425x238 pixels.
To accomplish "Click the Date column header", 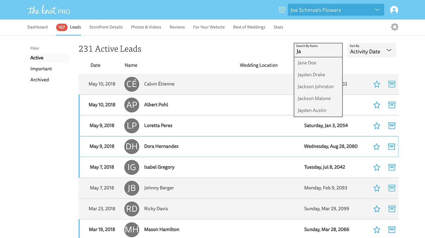I will click(x=95, y=65).
